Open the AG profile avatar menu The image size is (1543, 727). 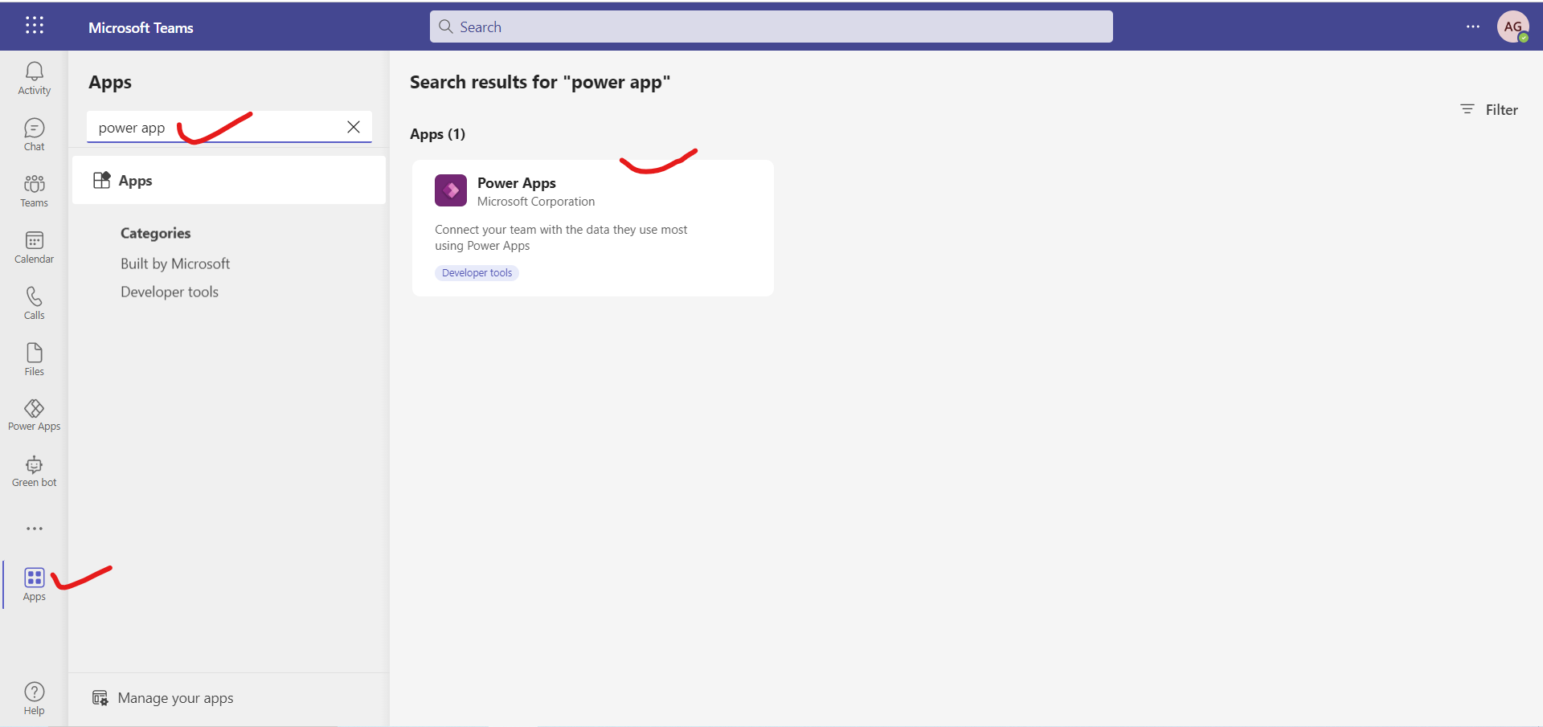tap(1512, 27)
